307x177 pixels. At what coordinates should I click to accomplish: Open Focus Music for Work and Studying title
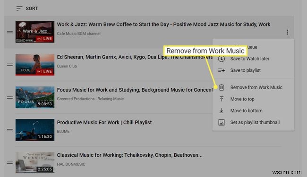click(x=135, y=90)
